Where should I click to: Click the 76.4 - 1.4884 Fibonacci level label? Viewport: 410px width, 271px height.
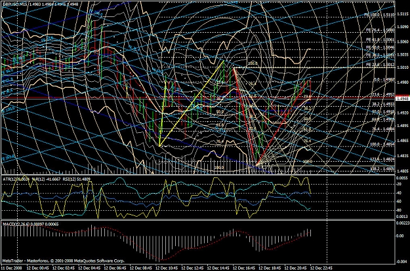coord(383,128)
